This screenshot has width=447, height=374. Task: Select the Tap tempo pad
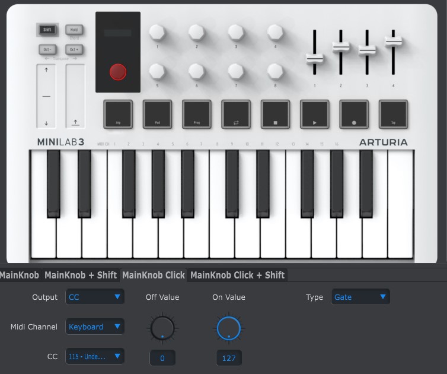tap(394, 114)
